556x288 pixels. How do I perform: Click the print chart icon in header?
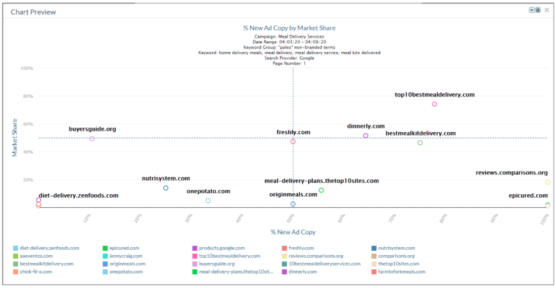tap(532, 10)
